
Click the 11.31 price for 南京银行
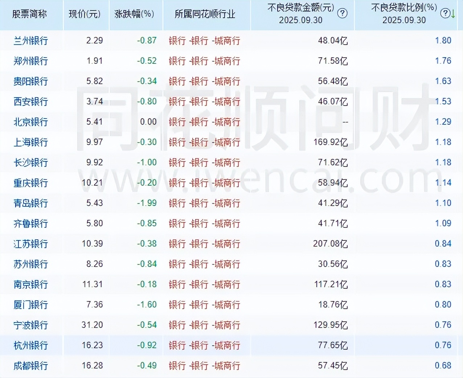coord(93,284)
